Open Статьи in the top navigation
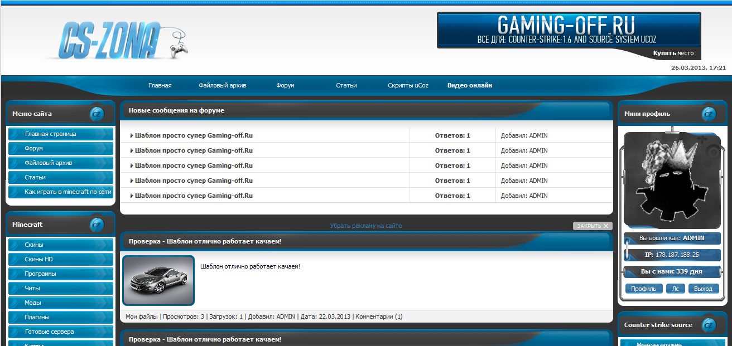732x346 pixels. 346,86
